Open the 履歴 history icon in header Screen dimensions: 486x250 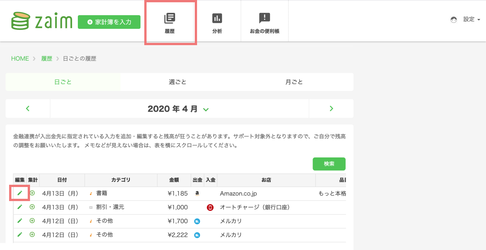(170, 18)
